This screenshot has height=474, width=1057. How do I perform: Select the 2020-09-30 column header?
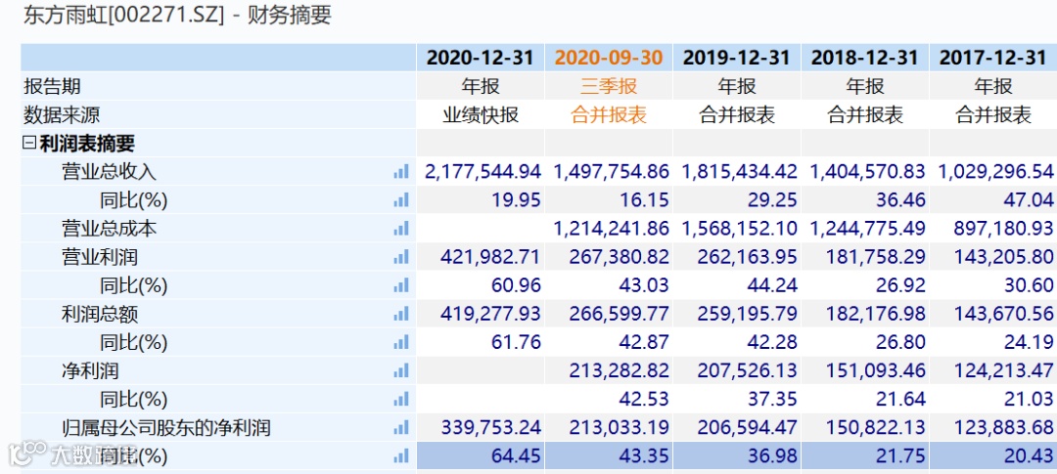[609, 58]
